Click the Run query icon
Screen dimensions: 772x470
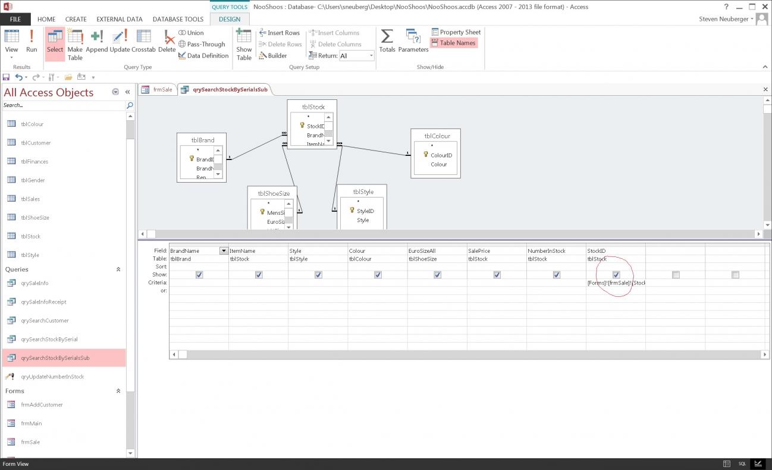32,40
